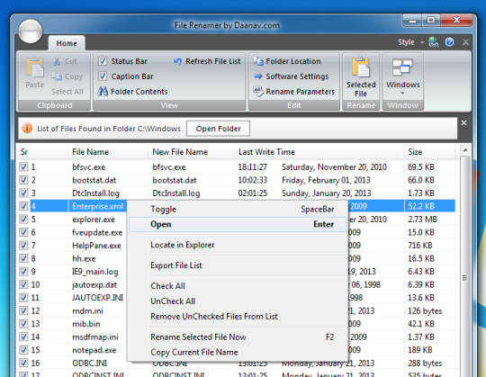486x377 pixels.
Task: Click the Cut scissors icon
Action: point(57,61)
